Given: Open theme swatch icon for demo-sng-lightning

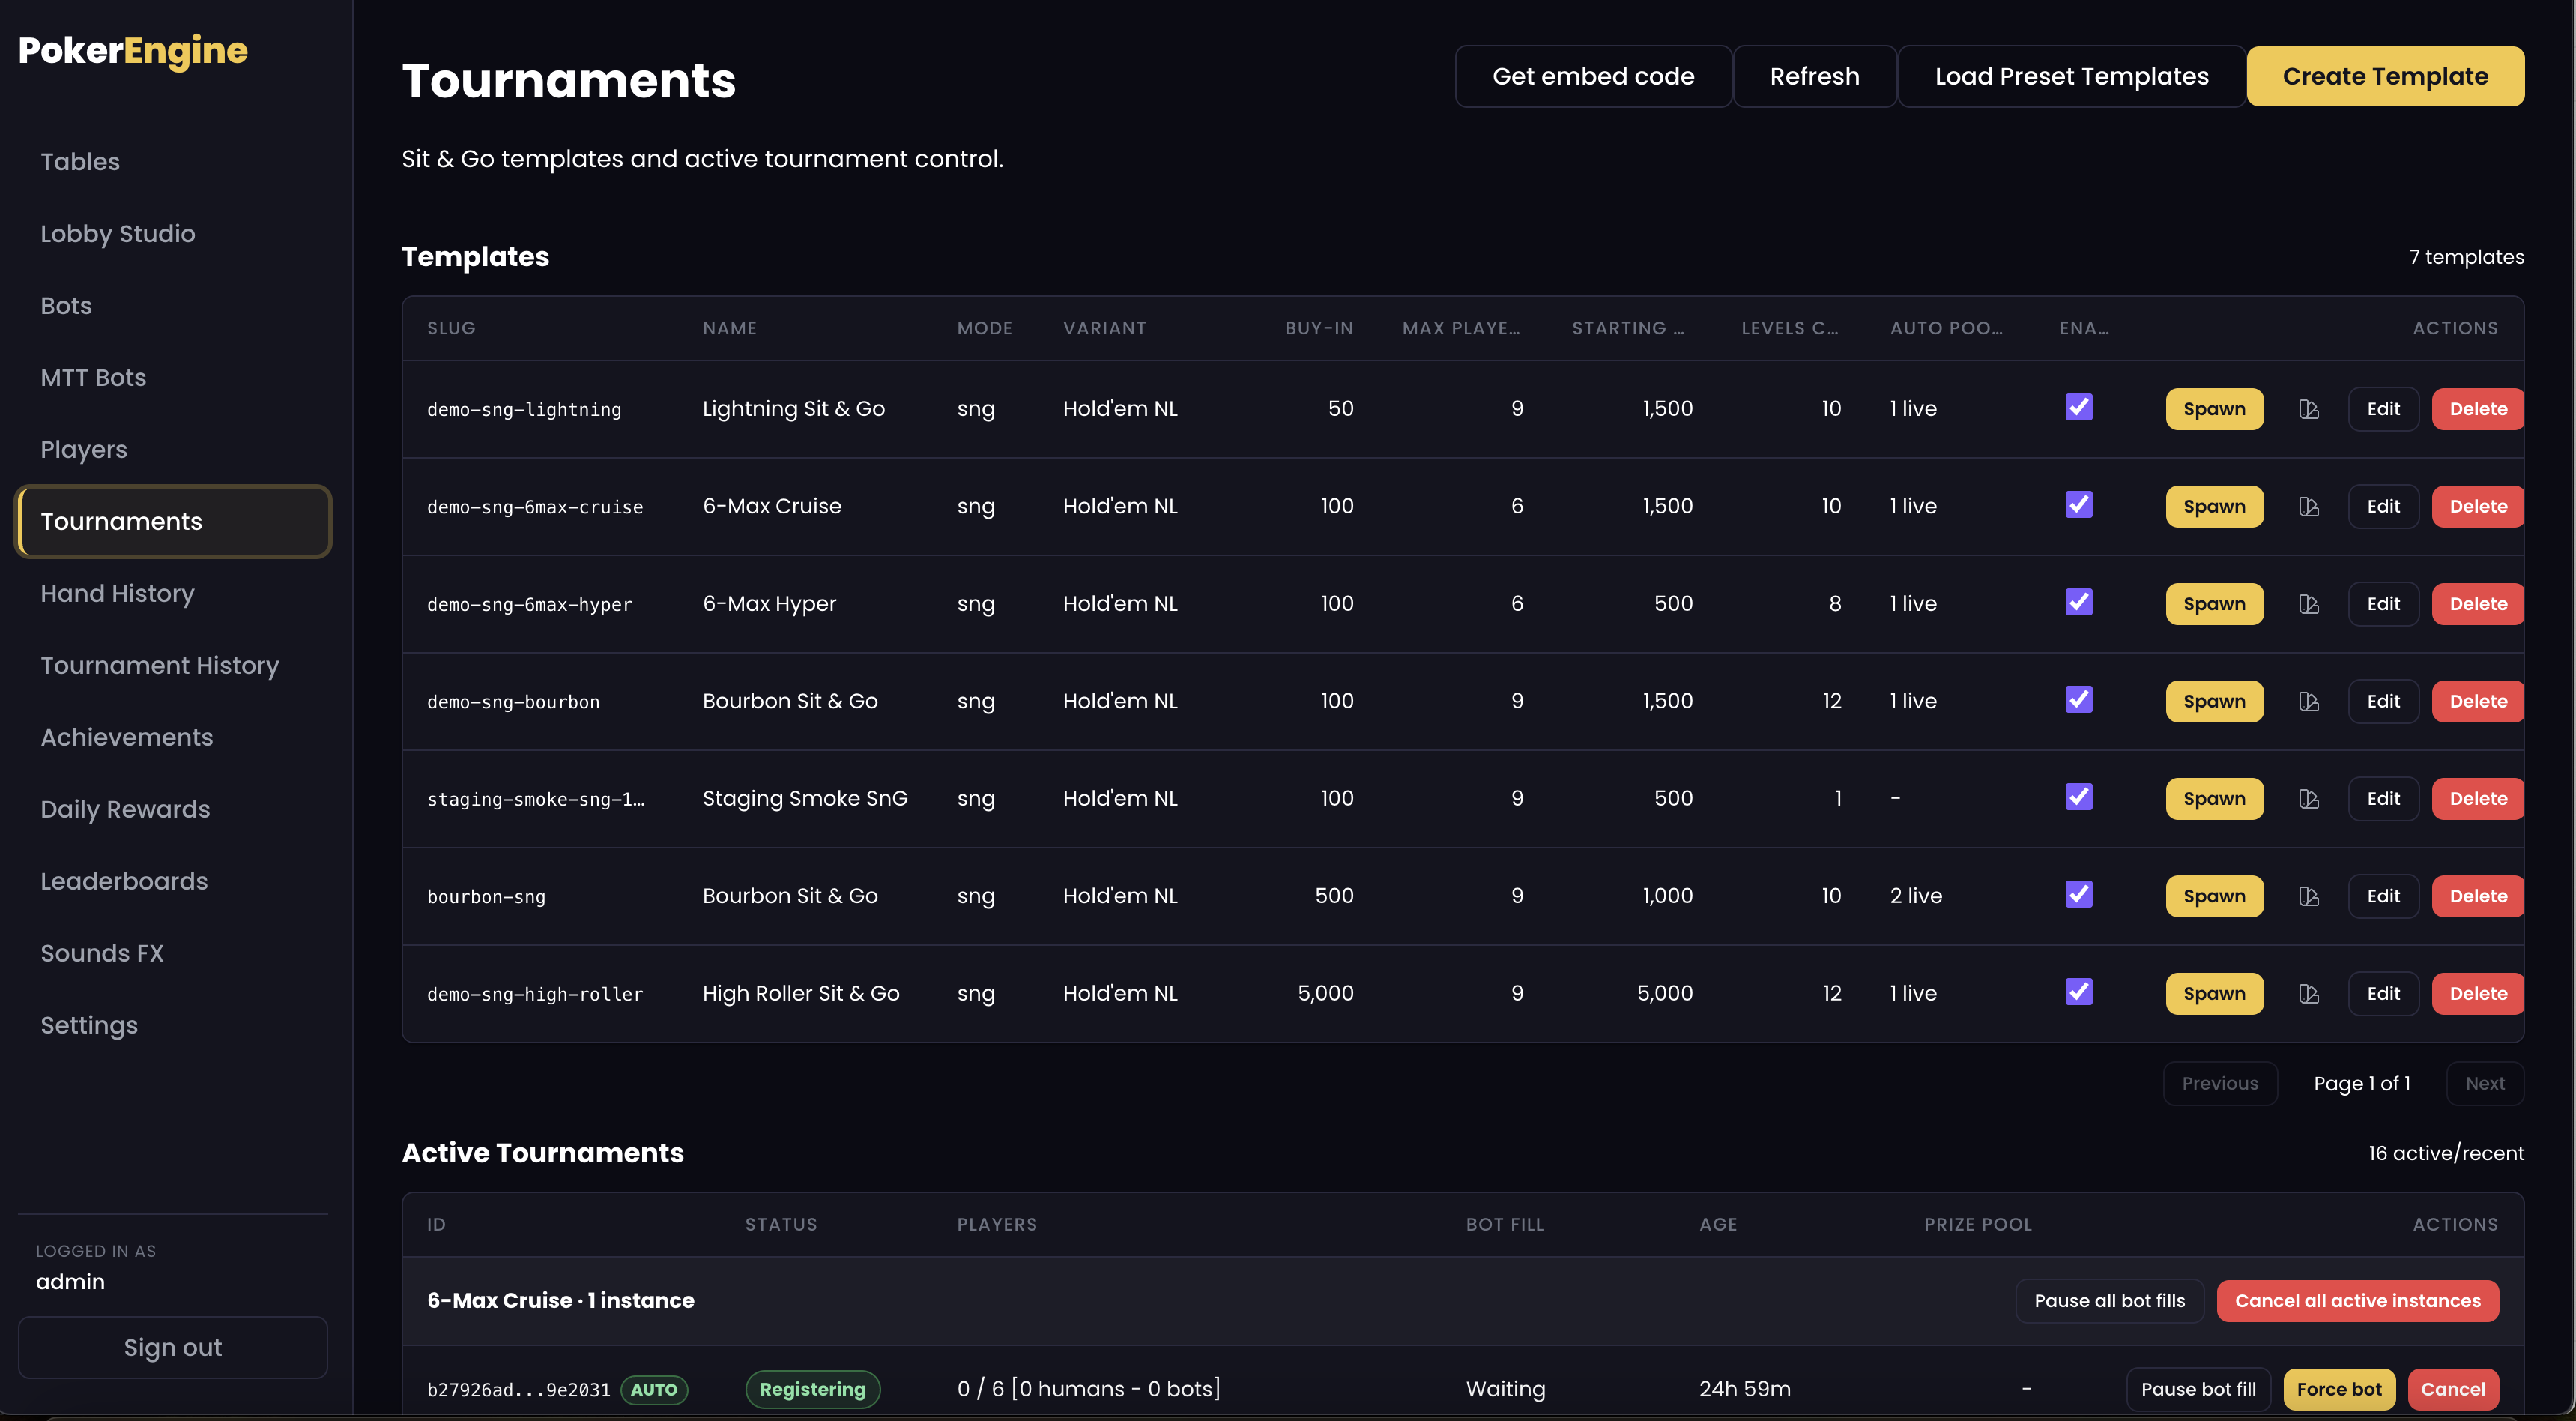Looking at the screenshot, I should pyautogui.click(x=2308, y=409).
